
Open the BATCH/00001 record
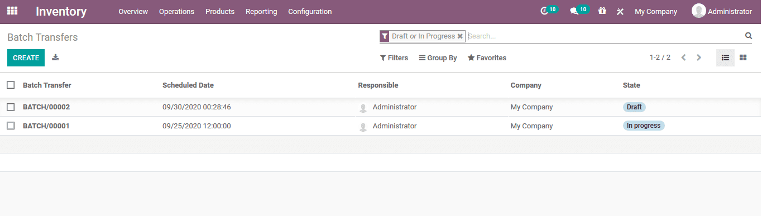click(46, 126)
